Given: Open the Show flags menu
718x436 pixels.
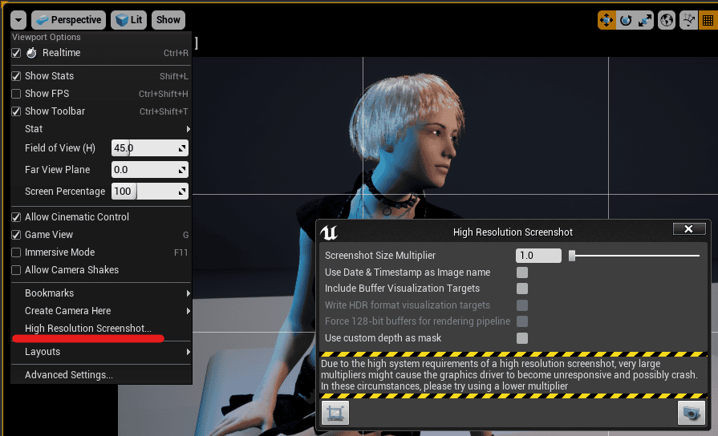Looking at the screenshot, I should point(168,20).
